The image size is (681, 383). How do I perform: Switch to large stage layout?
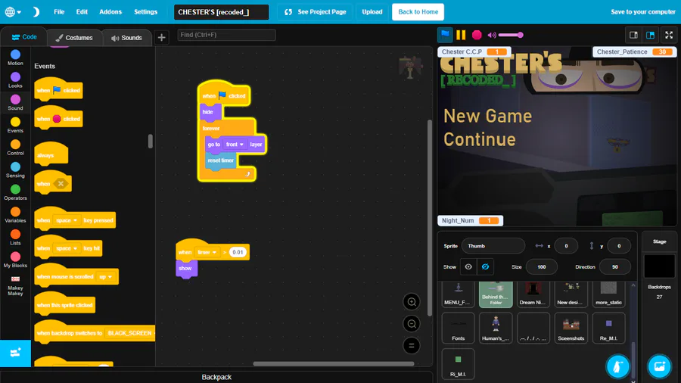pyautogui.click(x=650, y=35)
